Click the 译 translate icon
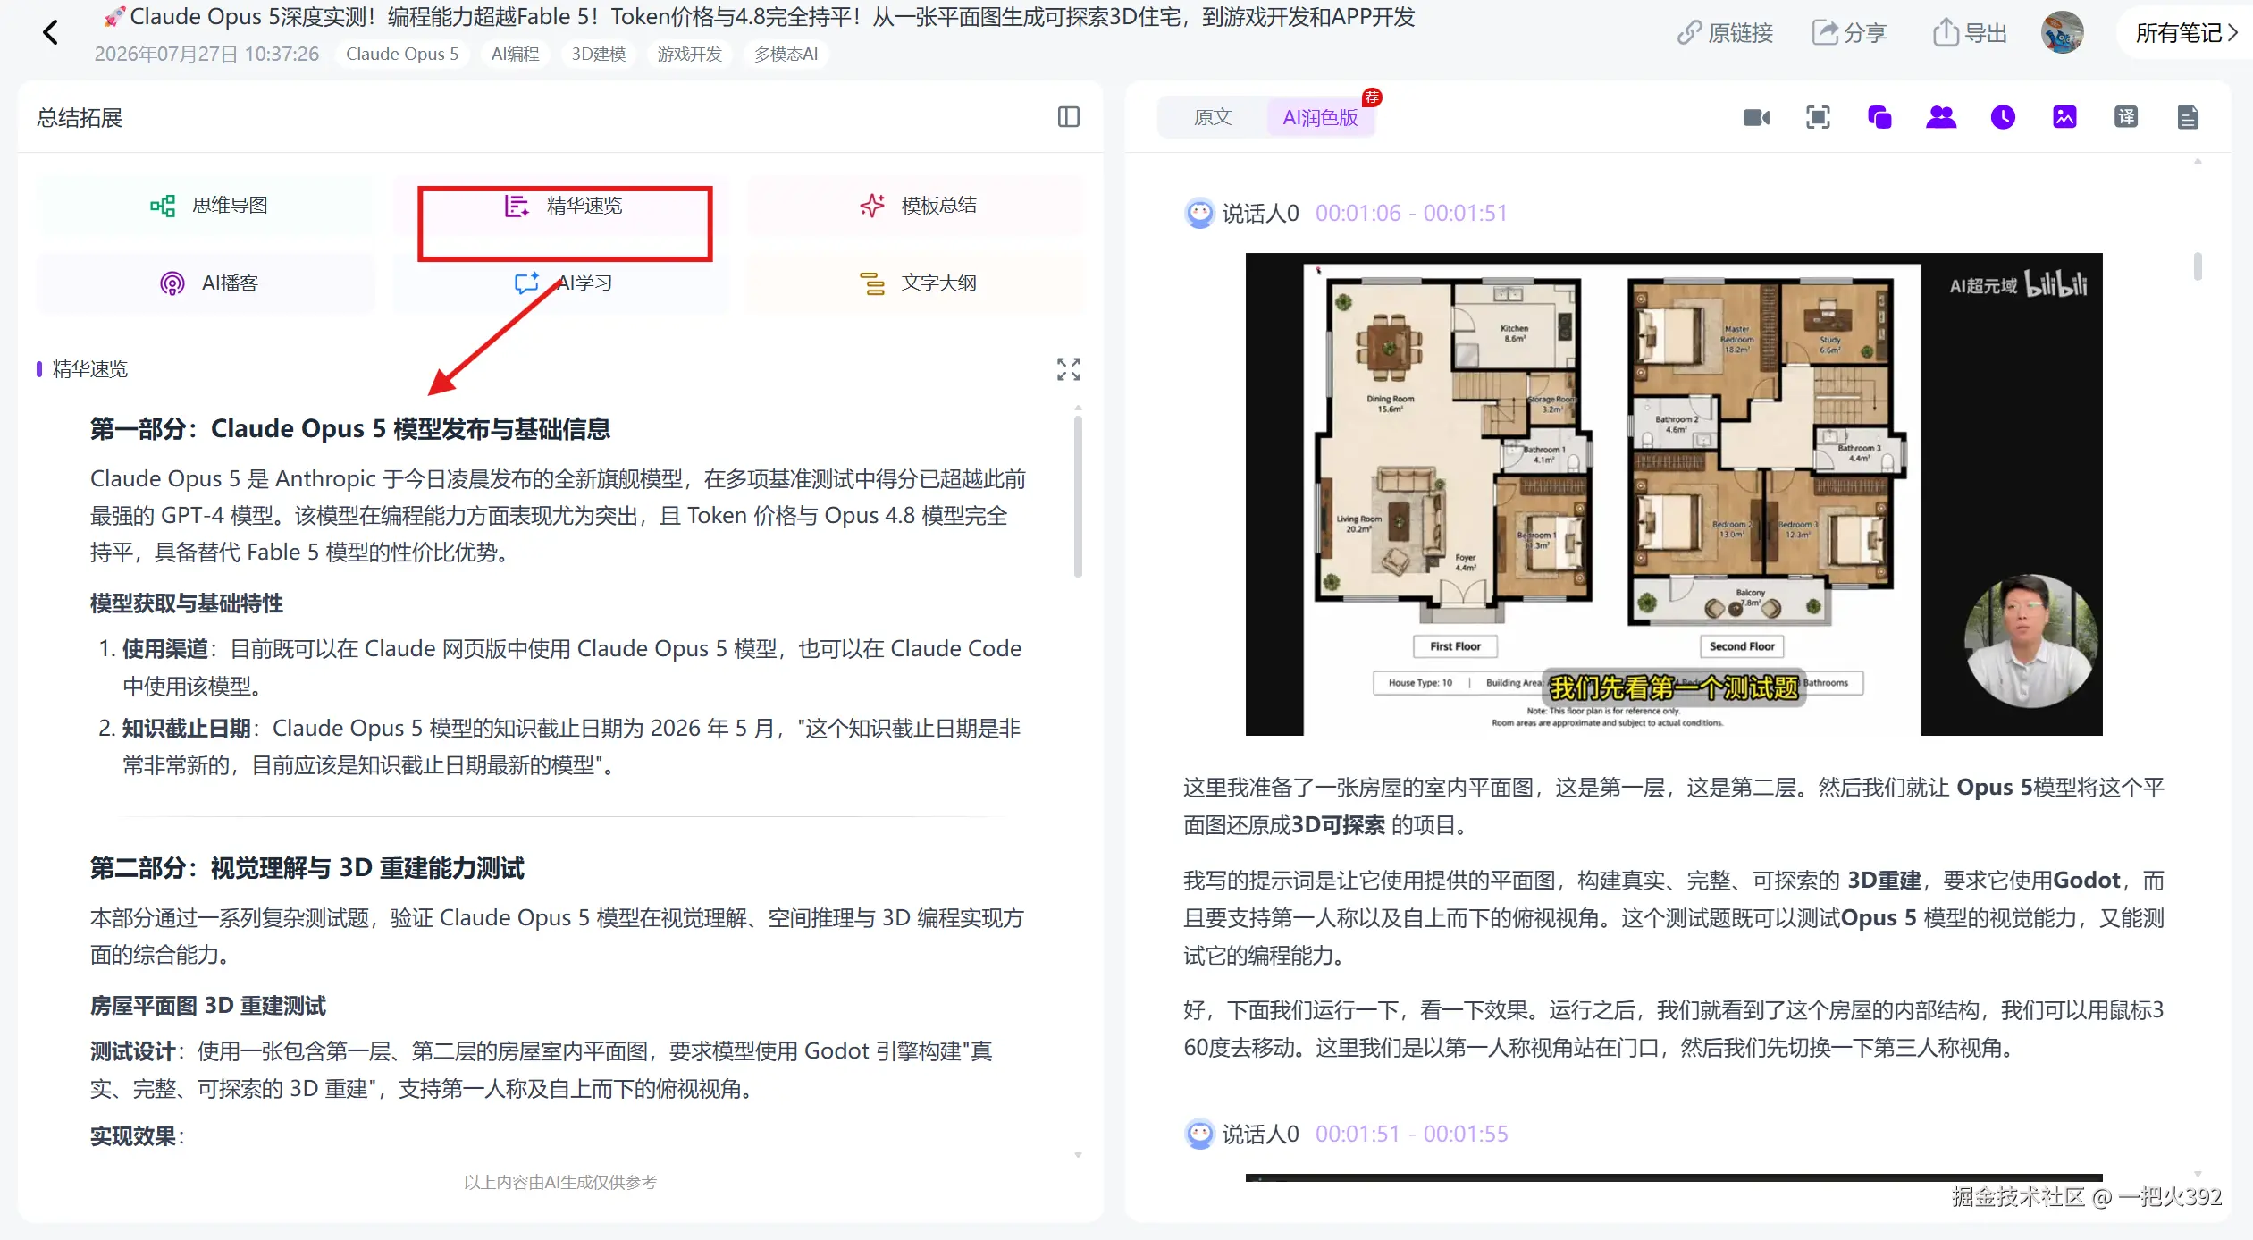This screenshot has height=1240, width=2253. [2126, 117]
